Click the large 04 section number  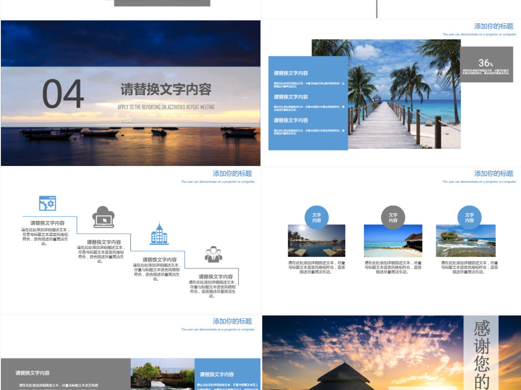(x=63, y=94)
